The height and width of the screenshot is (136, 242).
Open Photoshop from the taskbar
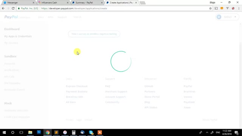[x=39, y=133]
